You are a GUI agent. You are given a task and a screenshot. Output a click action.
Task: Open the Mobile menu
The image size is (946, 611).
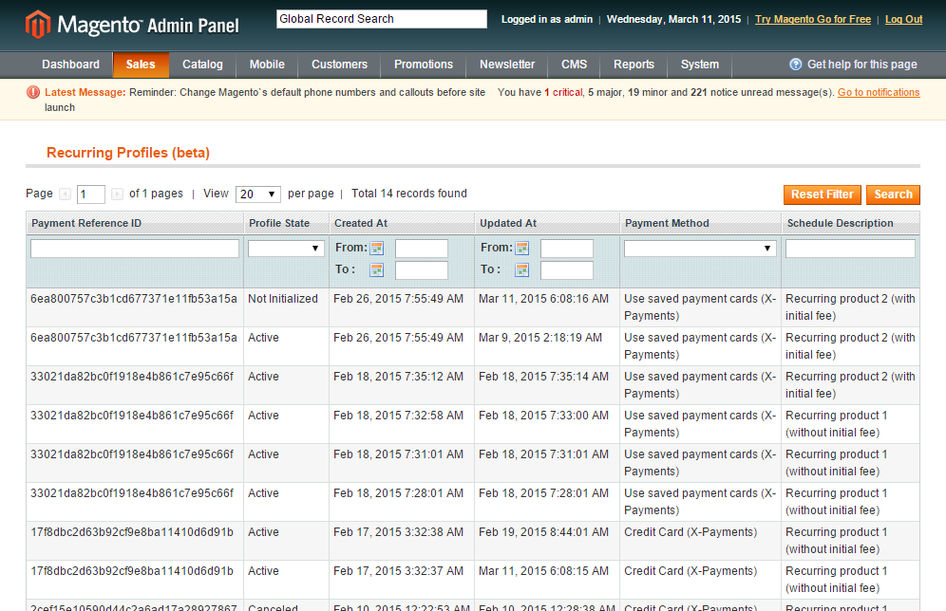coord(267,65)
